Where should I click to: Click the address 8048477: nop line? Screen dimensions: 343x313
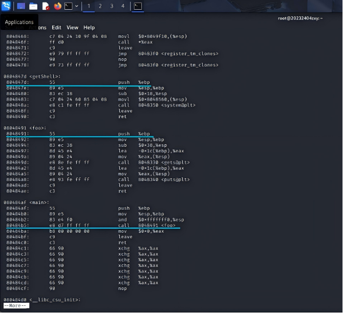pyautogui.click(x=67, y=59)
